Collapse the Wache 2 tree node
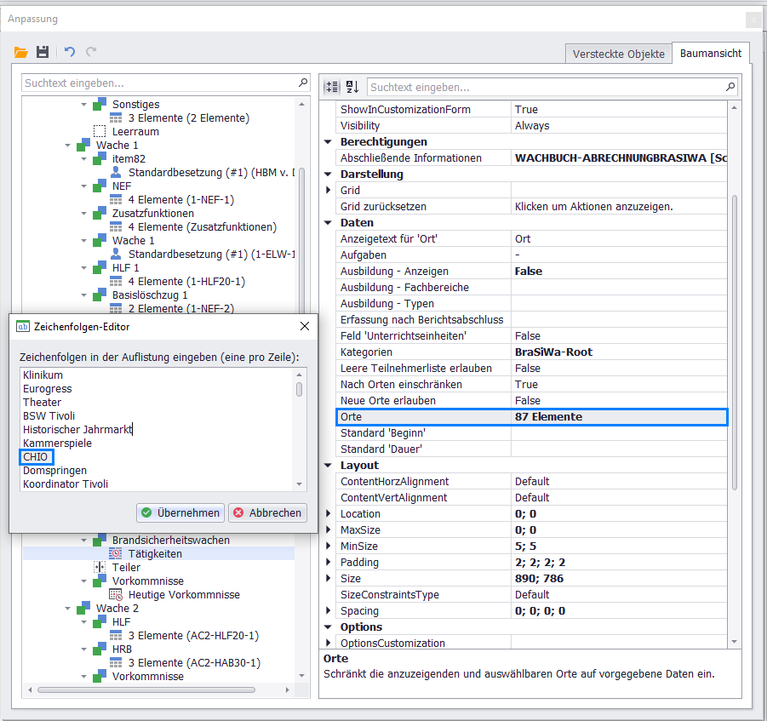Image resolution: width=767 pixels, height=721 pixels. coord(68,609)
